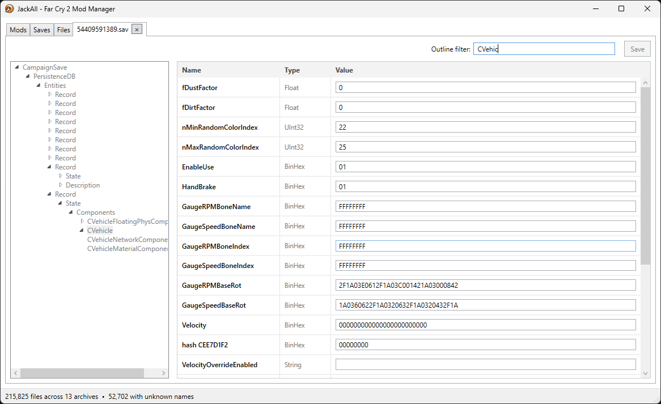Viewport: 661px width, 404px height.
Task: Edit the nMaxRandomColorIndex value field
Action: (x=486, y=147)
